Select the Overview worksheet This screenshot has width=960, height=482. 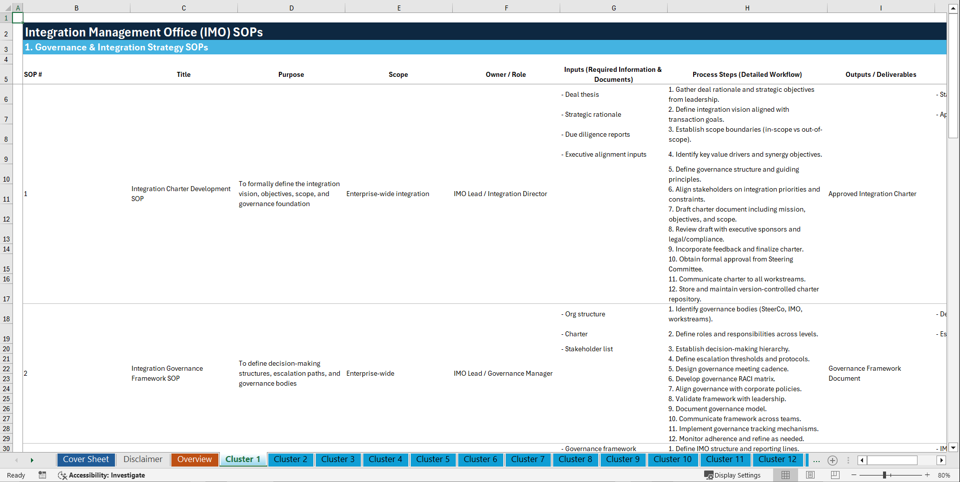pyautogui.click(x=194, y=460)
